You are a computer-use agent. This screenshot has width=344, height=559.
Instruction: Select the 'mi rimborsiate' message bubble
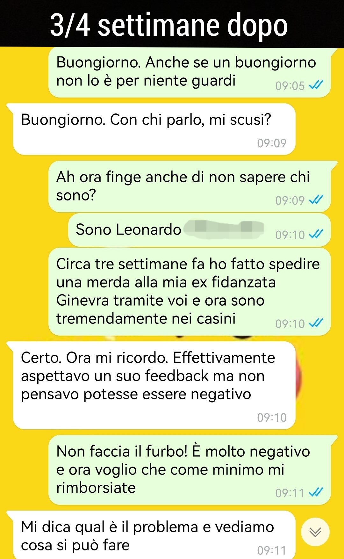point(190,470)
